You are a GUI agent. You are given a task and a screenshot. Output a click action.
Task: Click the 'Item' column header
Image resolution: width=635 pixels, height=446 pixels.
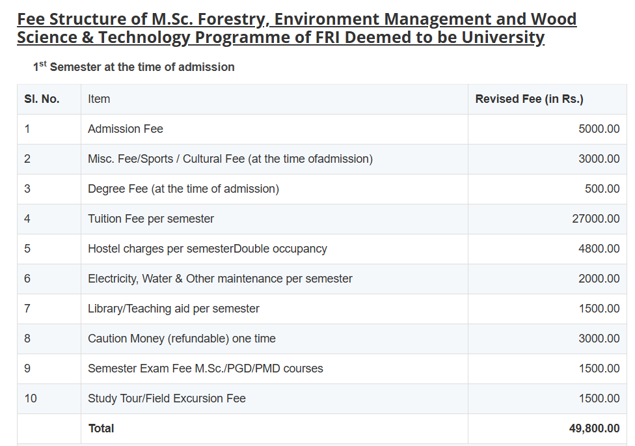point(99,99)
